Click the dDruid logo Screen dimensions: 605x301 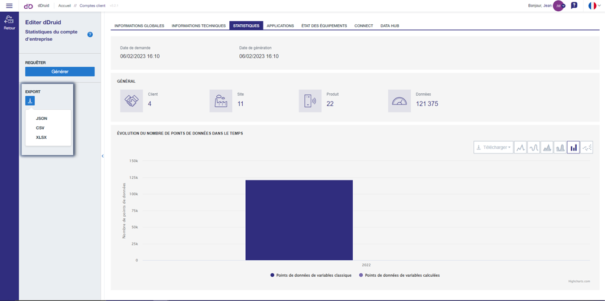[x=29, y=6]
